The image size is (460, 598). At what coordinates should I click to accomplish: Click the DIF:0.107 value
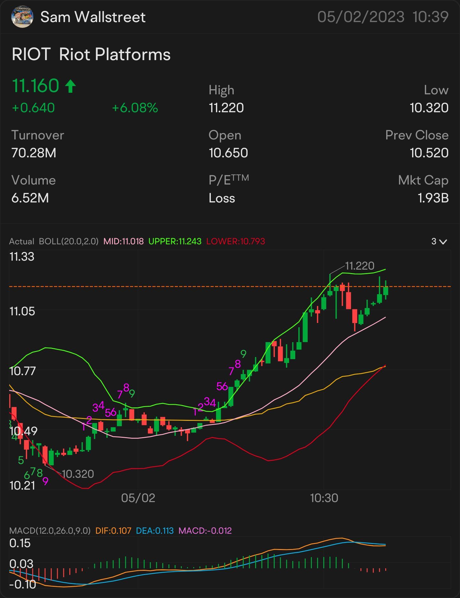pos(113,531)
